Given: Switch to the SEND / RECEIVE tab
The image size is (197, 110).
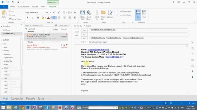Looking at the screenshot, I should coord(23,7).
